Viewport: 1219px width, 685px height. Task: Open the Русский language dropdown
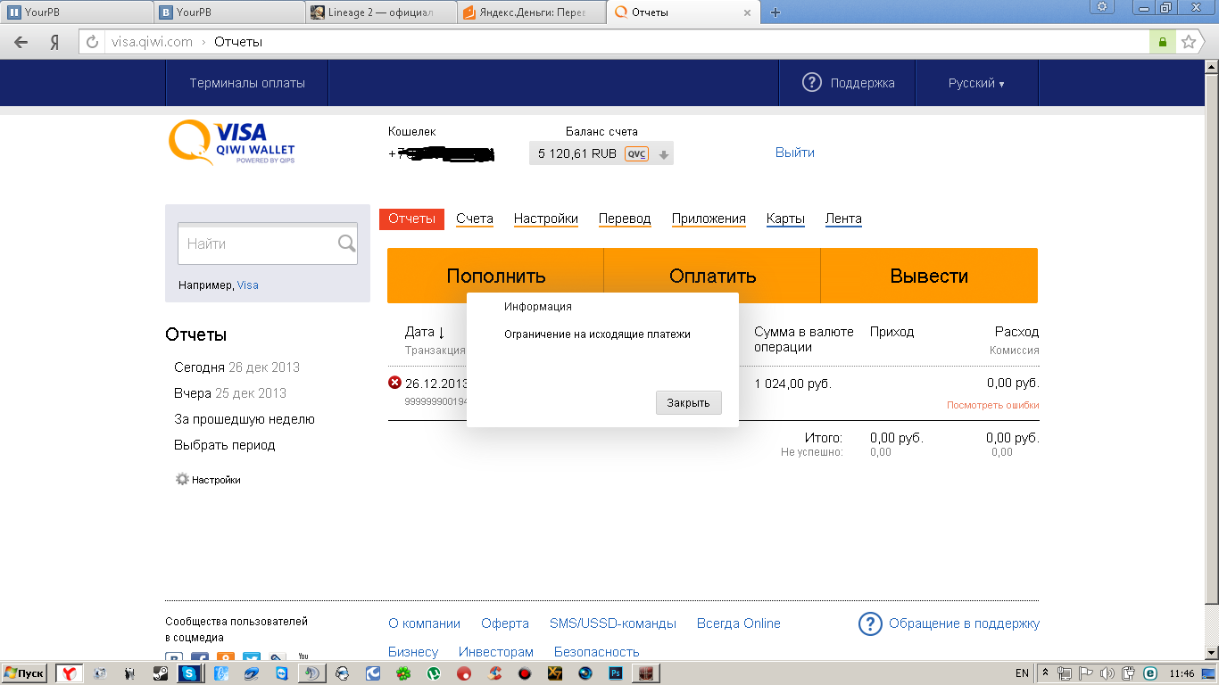[976, 83]
